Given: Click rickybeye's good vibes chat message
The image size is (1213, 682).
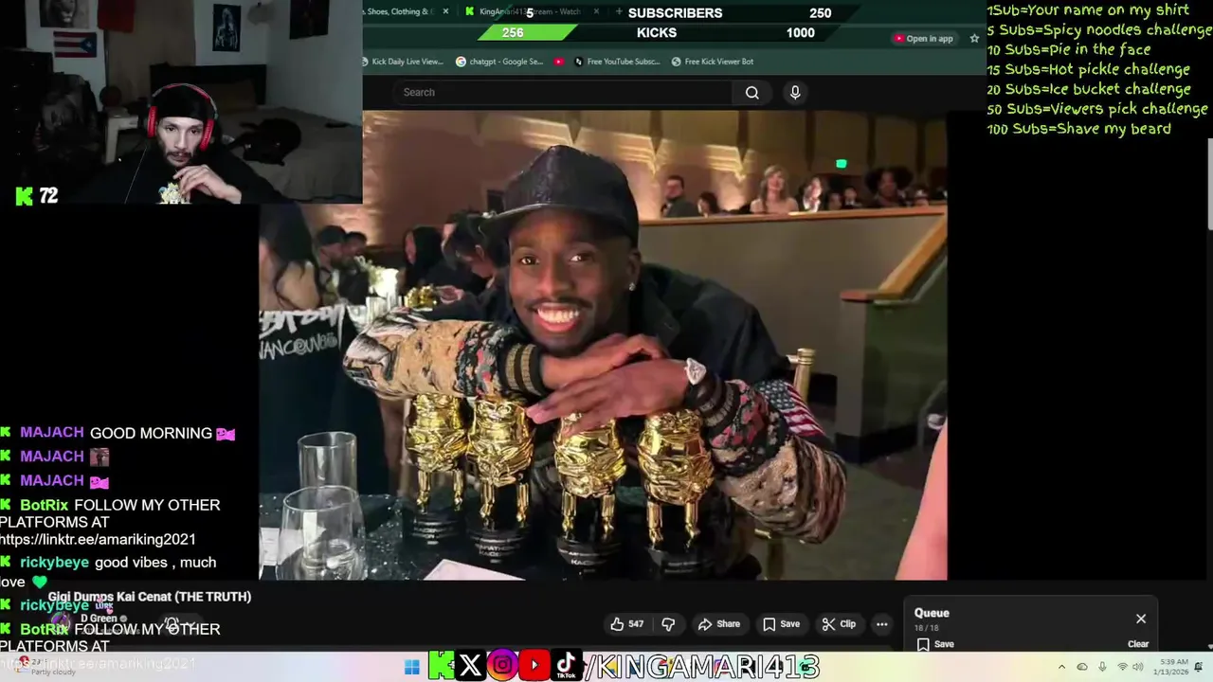Looking at the screenshot, I should (108, 571).
